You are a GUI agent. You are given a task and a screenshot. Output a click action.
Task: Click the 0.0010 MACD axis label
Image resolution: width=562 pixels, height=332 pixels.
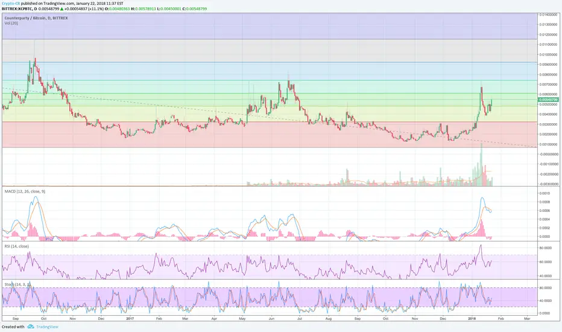click(x=544, y=193)
